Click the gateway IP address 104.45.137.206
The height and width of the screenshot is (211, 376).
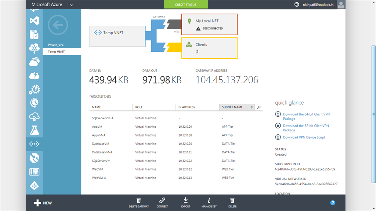(227, 80)
